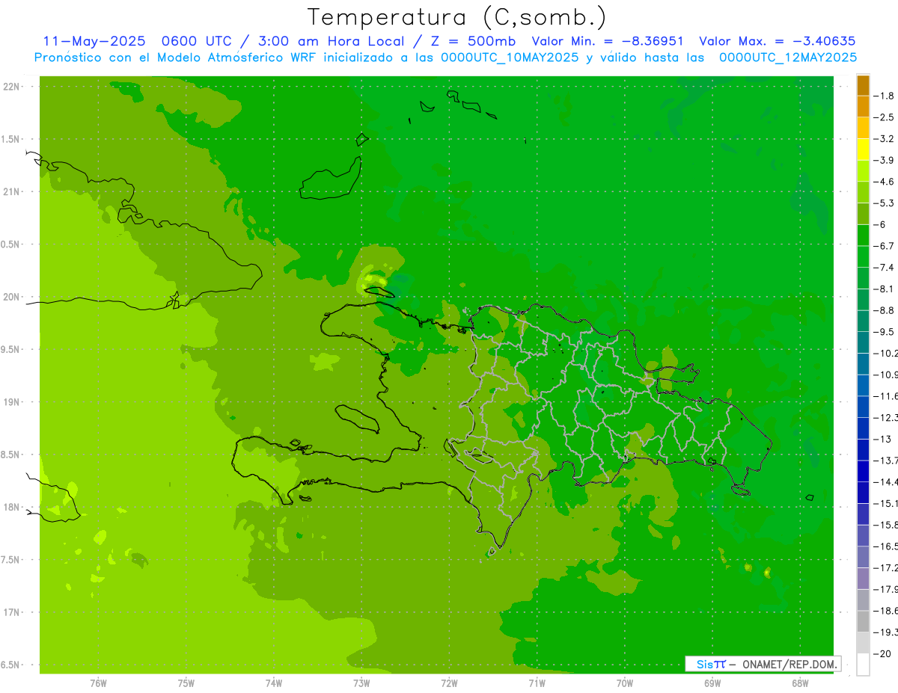The width and height of the screenshot is (898, 693).
Task: Click the longitude label "72W"
Action: point(449,683)
